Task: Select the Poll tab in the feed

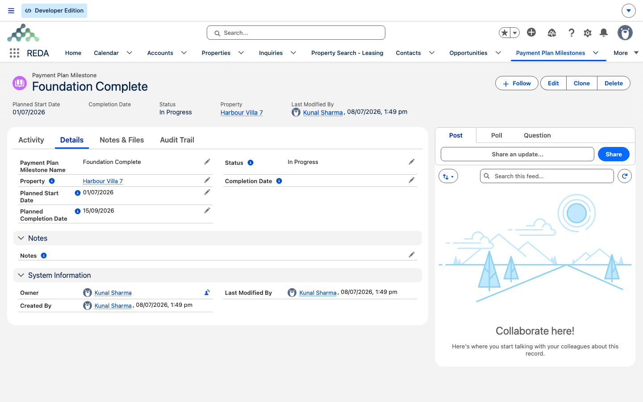Action: (x=497, y=135)
